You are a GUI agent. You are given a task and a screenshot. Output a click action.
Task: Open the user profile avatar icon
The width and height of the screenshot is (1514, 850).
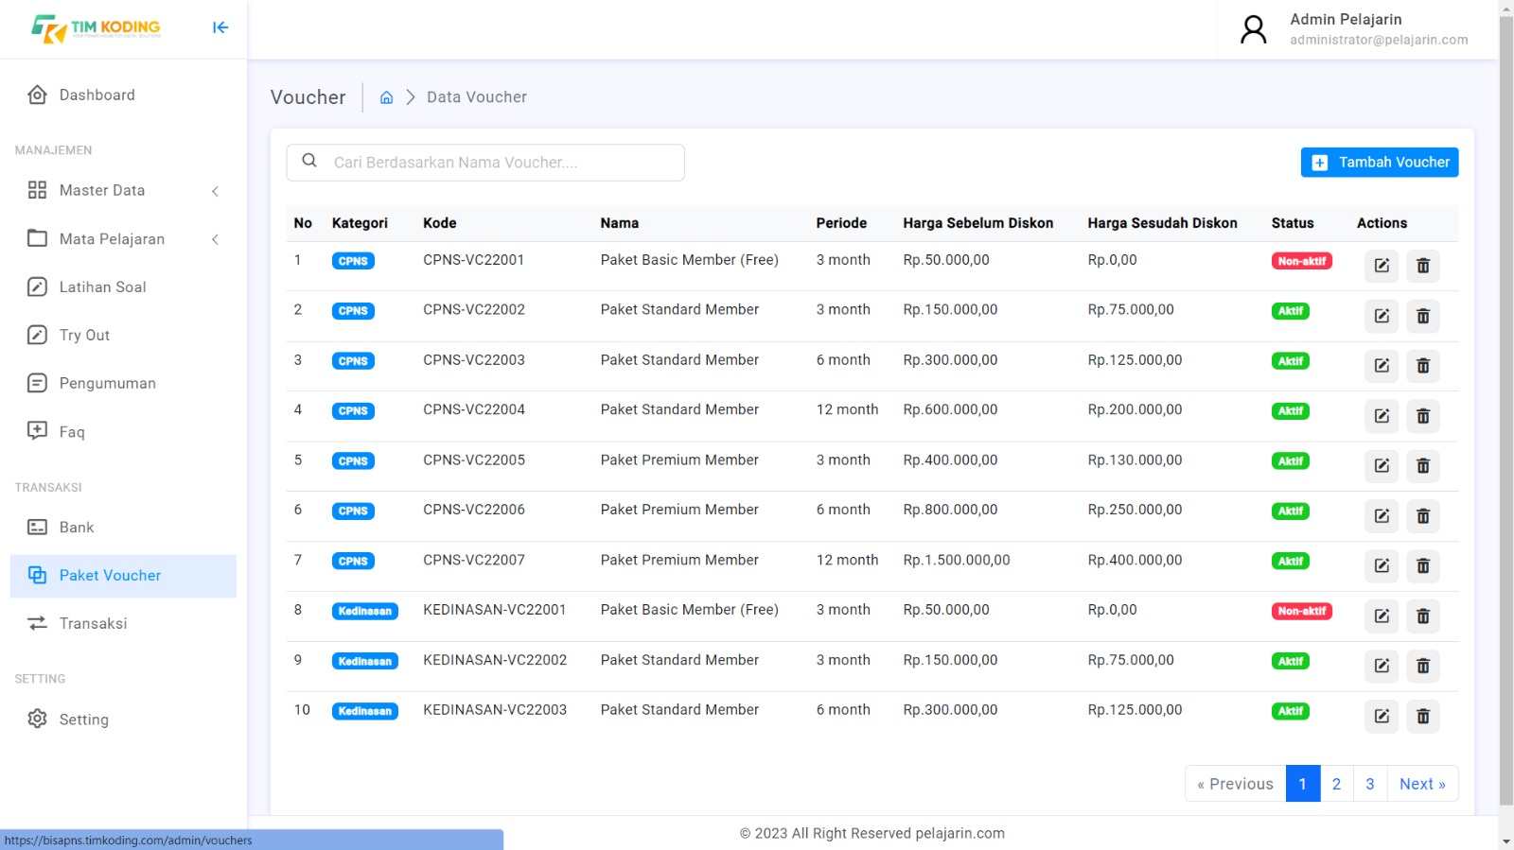[x=1254, y=29]
